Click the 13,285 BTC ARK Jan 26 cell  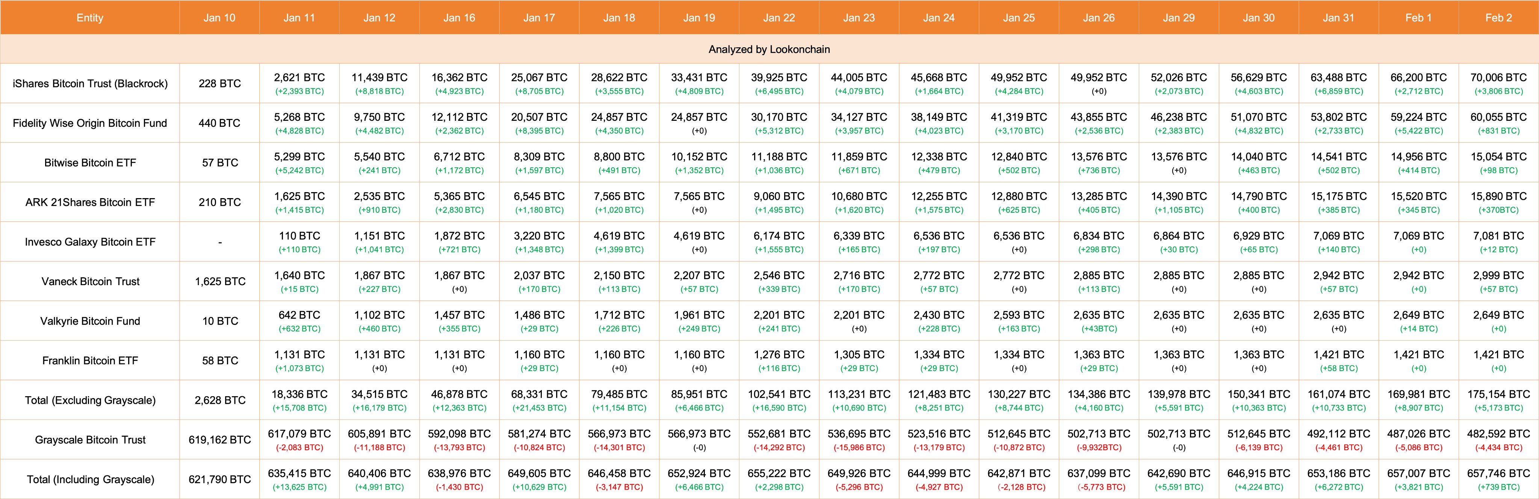point(1099,202)
